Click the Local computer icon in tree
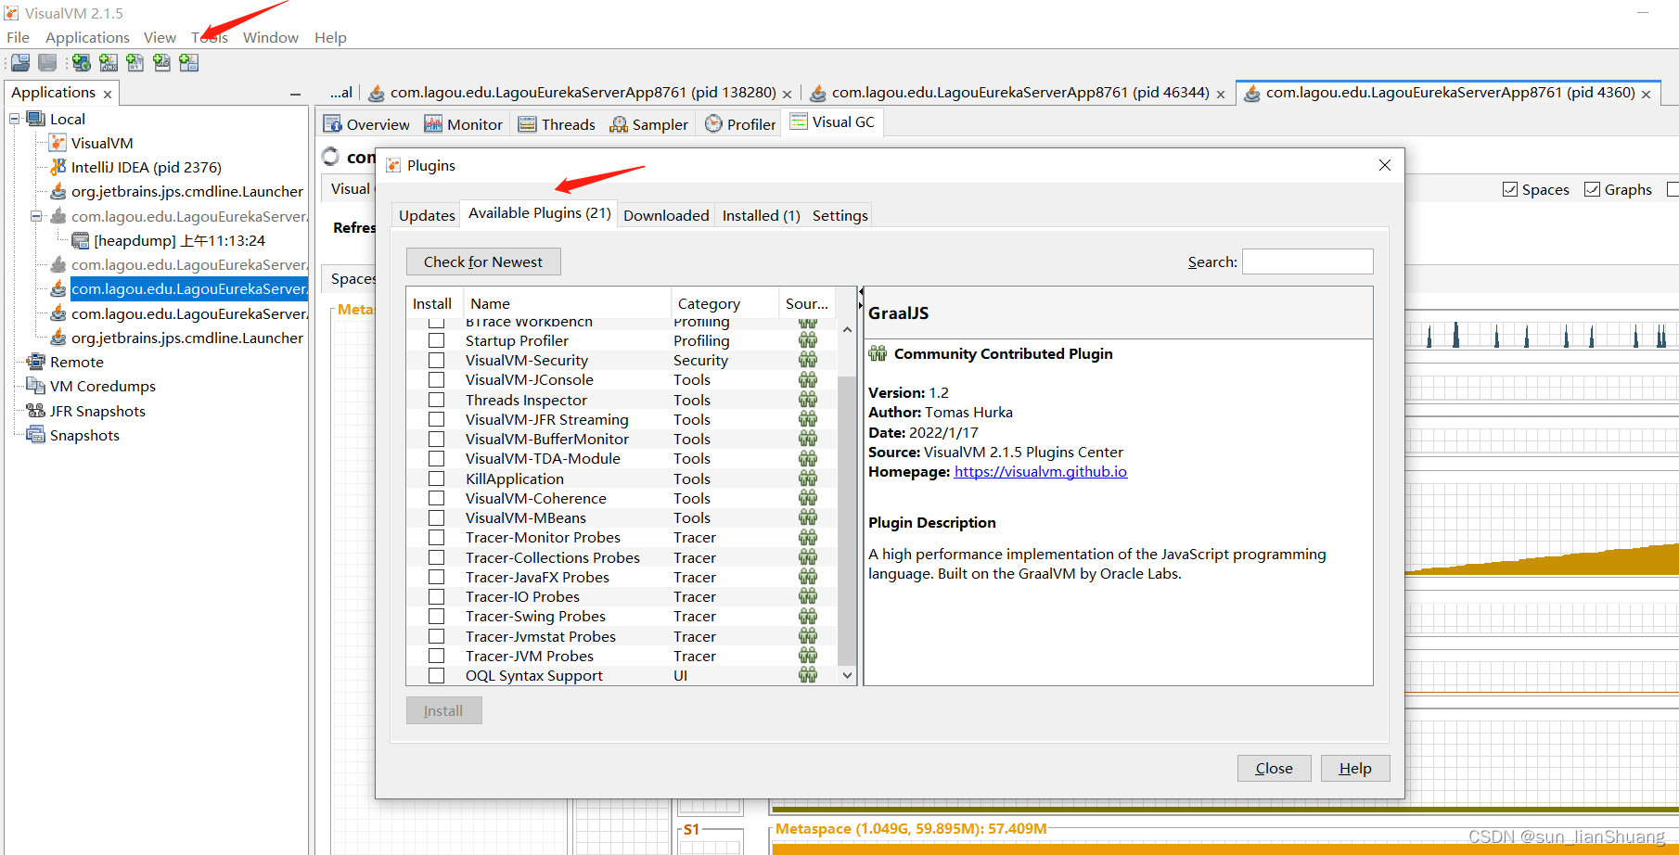1679x855 pixels. click(x=36, y=119)
